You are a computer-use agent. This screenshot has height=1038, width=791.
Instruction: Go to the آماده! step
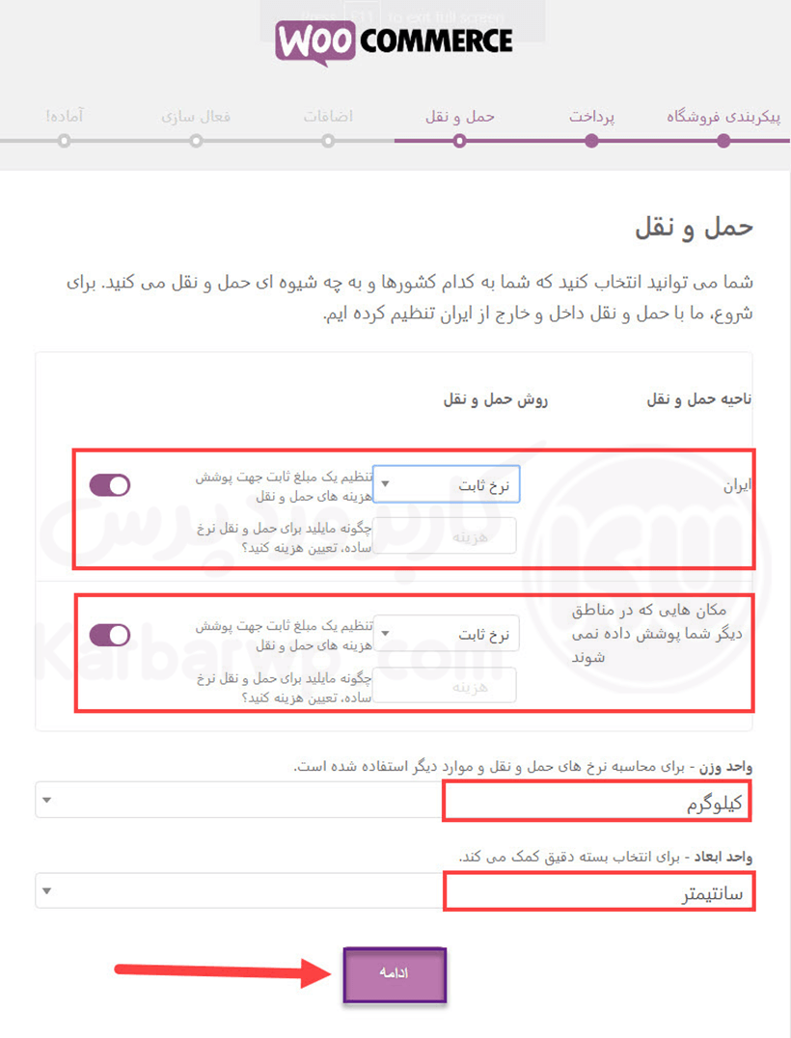pos(65,117)
